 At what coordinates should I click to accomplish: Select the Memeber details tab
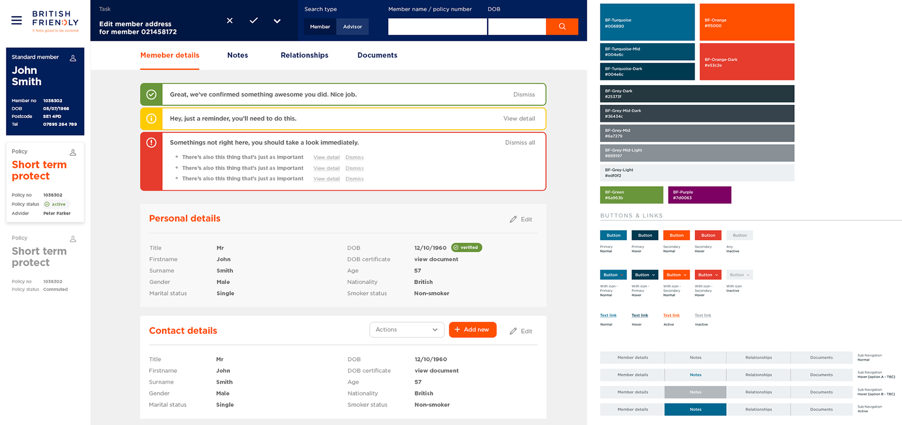click(170, 55)
